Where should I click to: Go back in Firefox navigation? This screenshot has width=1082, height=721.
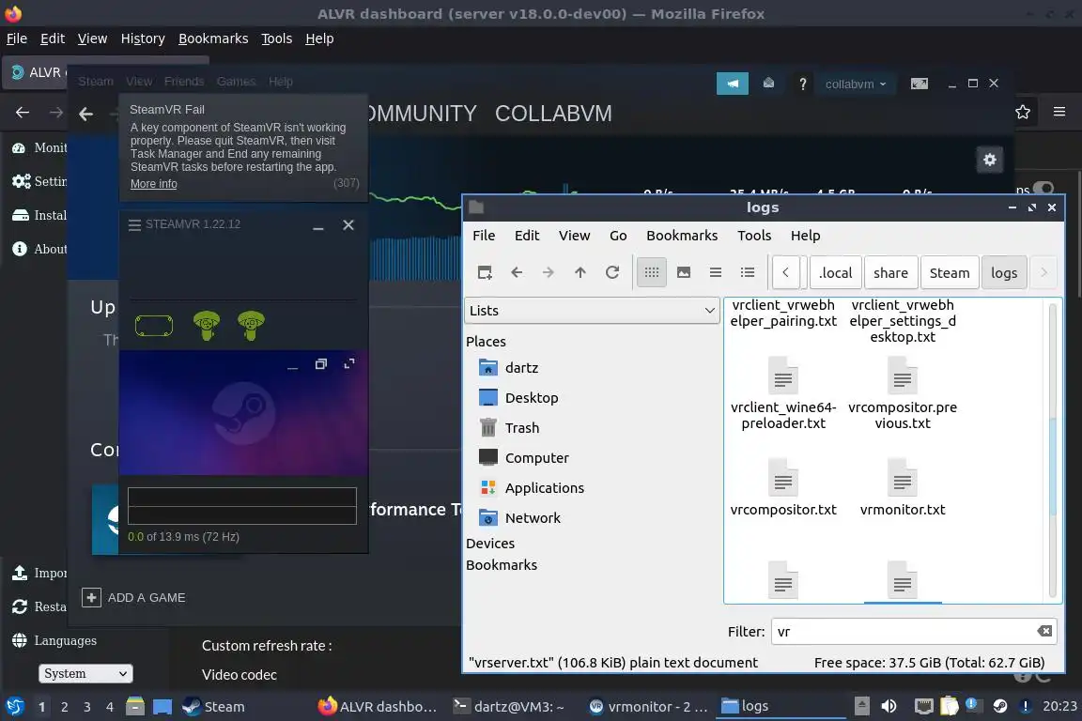(23, 112)
